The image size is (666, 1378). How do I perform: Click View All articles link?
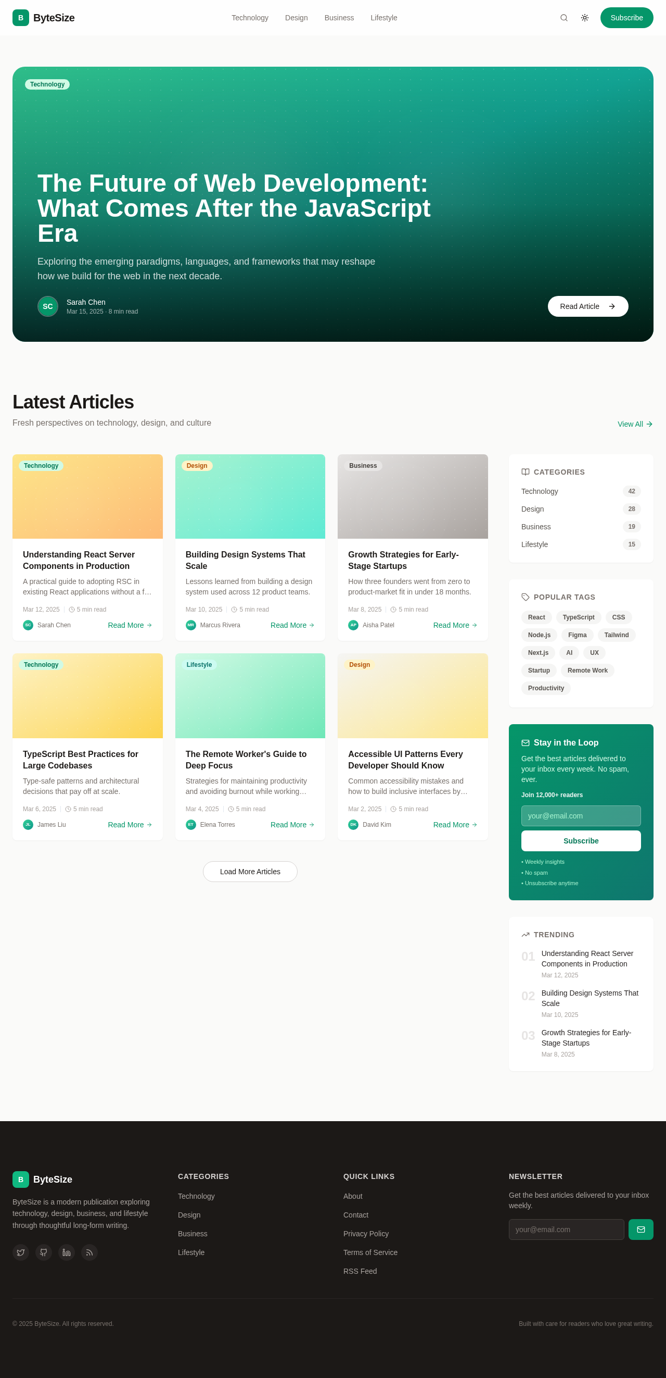[x=635, y=424]
